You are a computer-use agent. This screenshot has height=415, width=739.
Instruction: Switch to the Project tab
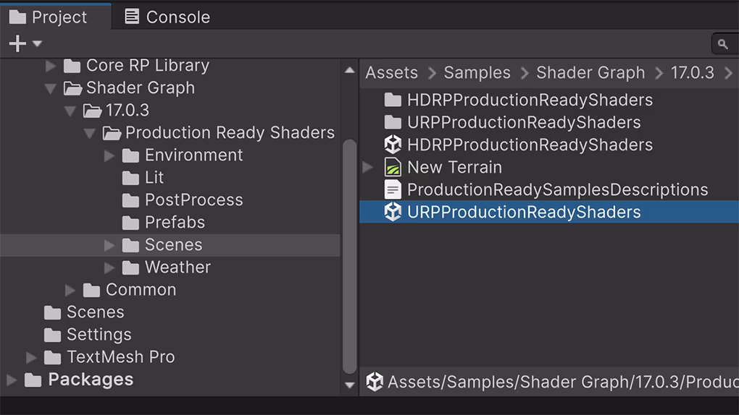coord(48,17)
